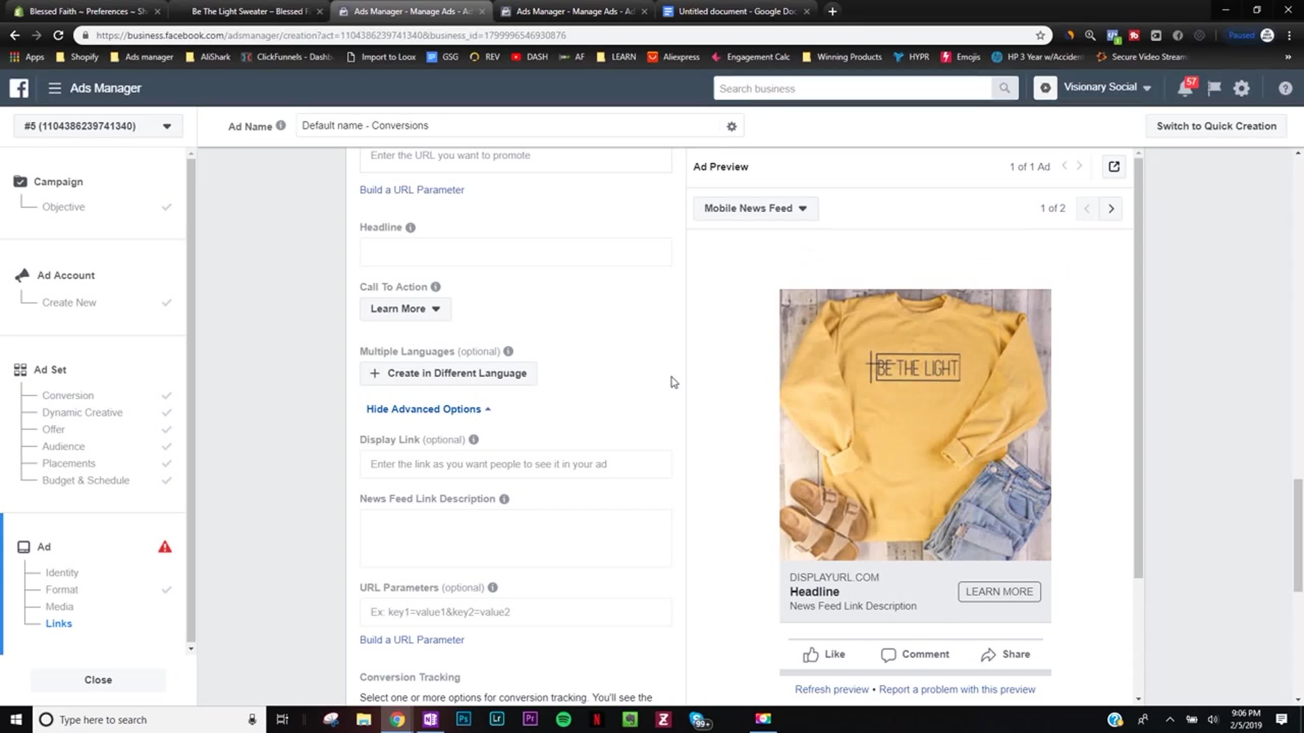
Task: Click the Ad Name settings gear
Action: click(x=732, y=127)
